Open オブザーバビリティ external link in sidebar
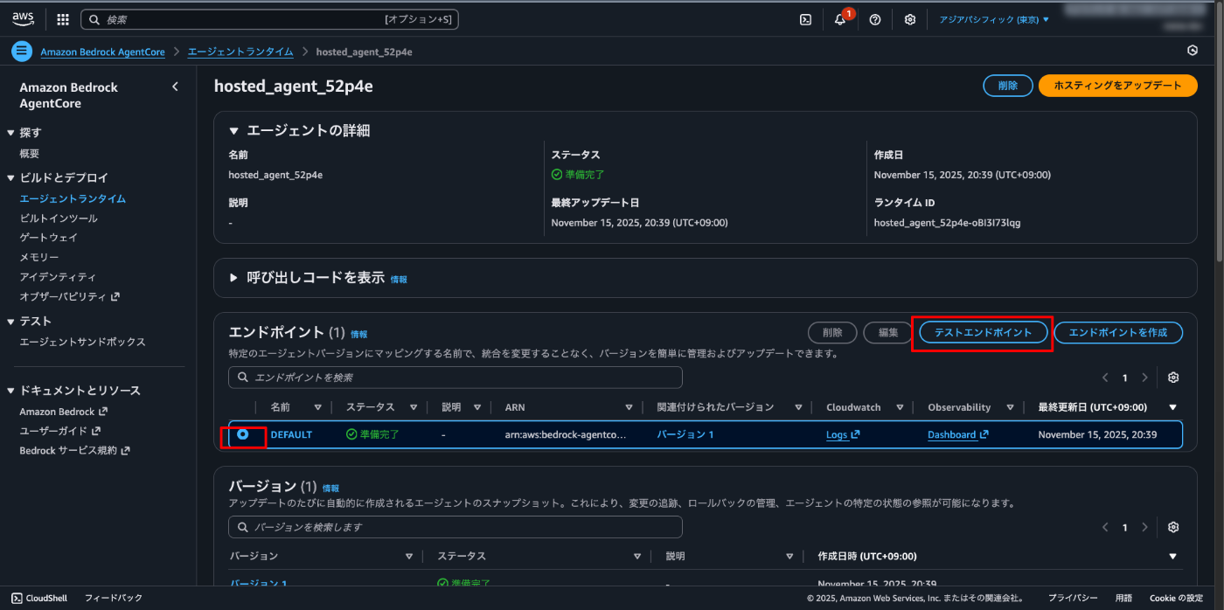This screenshot has width=1224, height=610. point(69,297)
